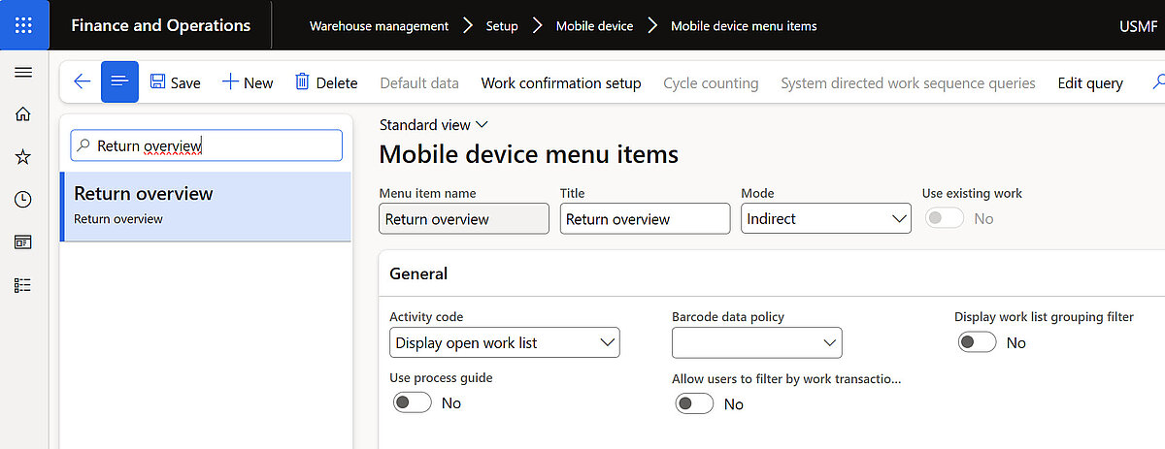Click the Finance and Operations title
The height and width of the screenshot is (449, 1165).
pos(160,25)
